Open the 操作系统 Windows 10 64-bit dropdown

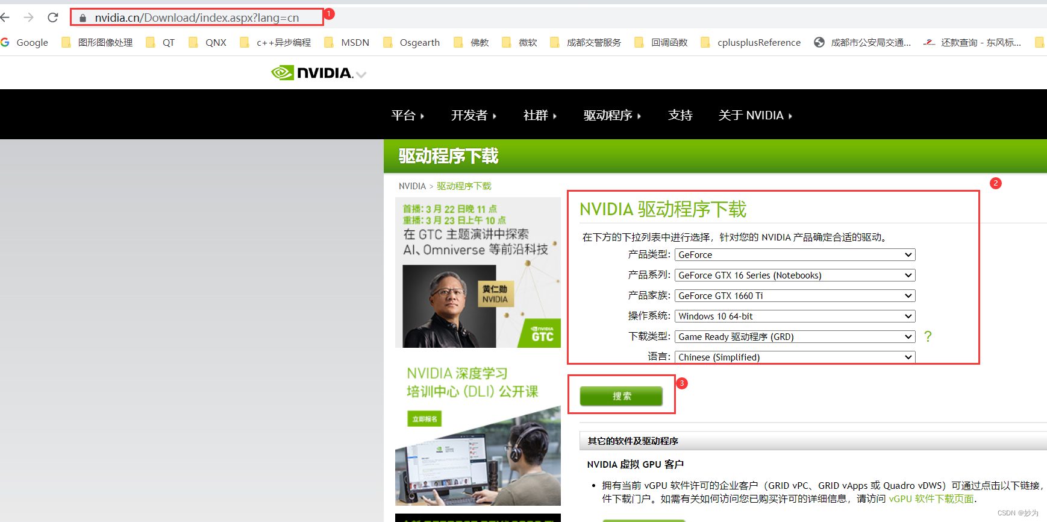coord(795,316)
